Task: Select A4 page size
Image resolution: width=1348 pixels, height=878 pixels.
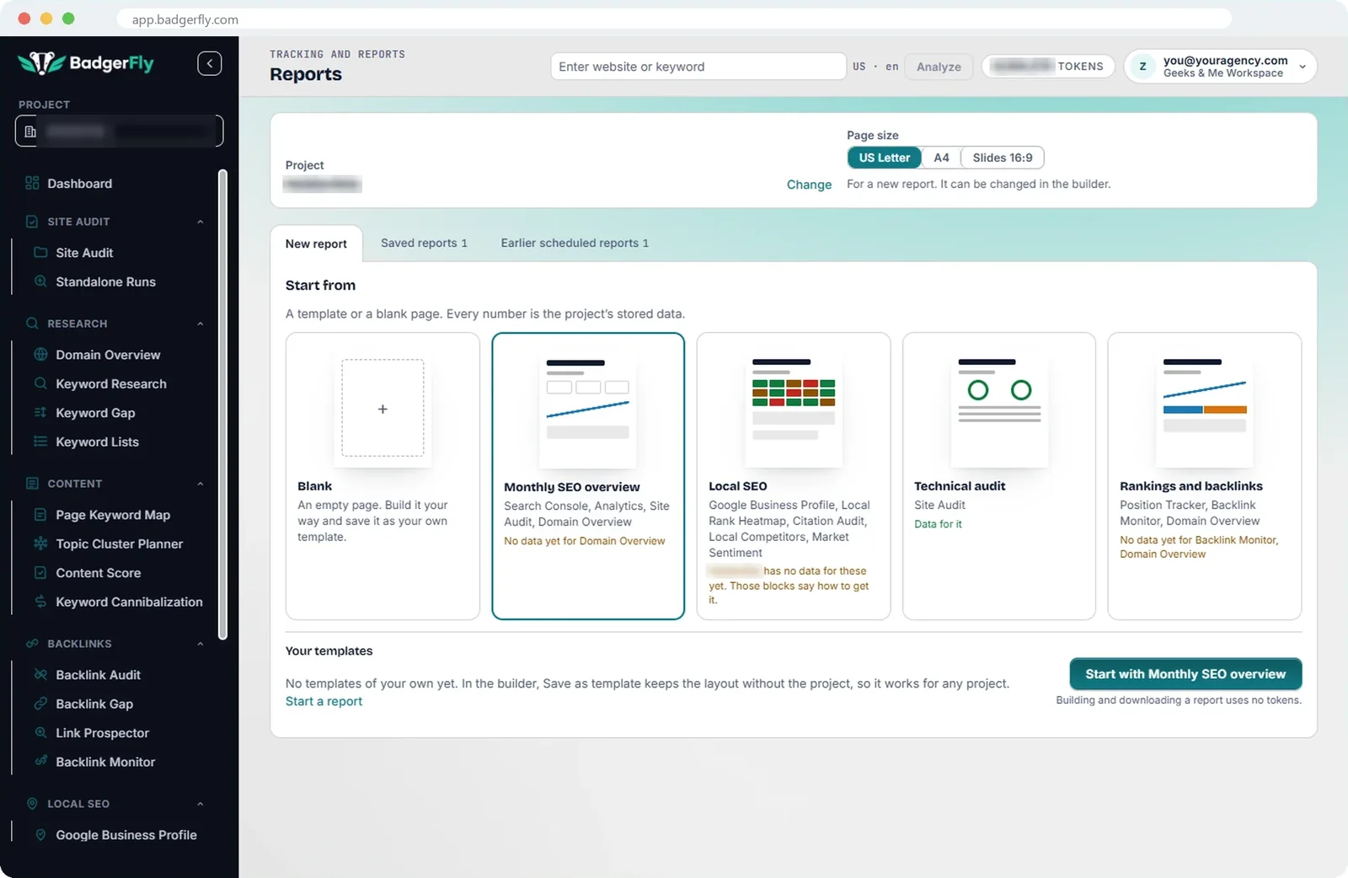Action: [x=941, y=158]
